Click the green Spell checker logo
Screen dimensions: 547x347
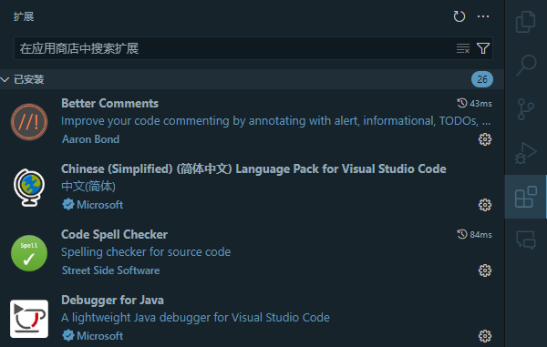click(x=29, y=253)
